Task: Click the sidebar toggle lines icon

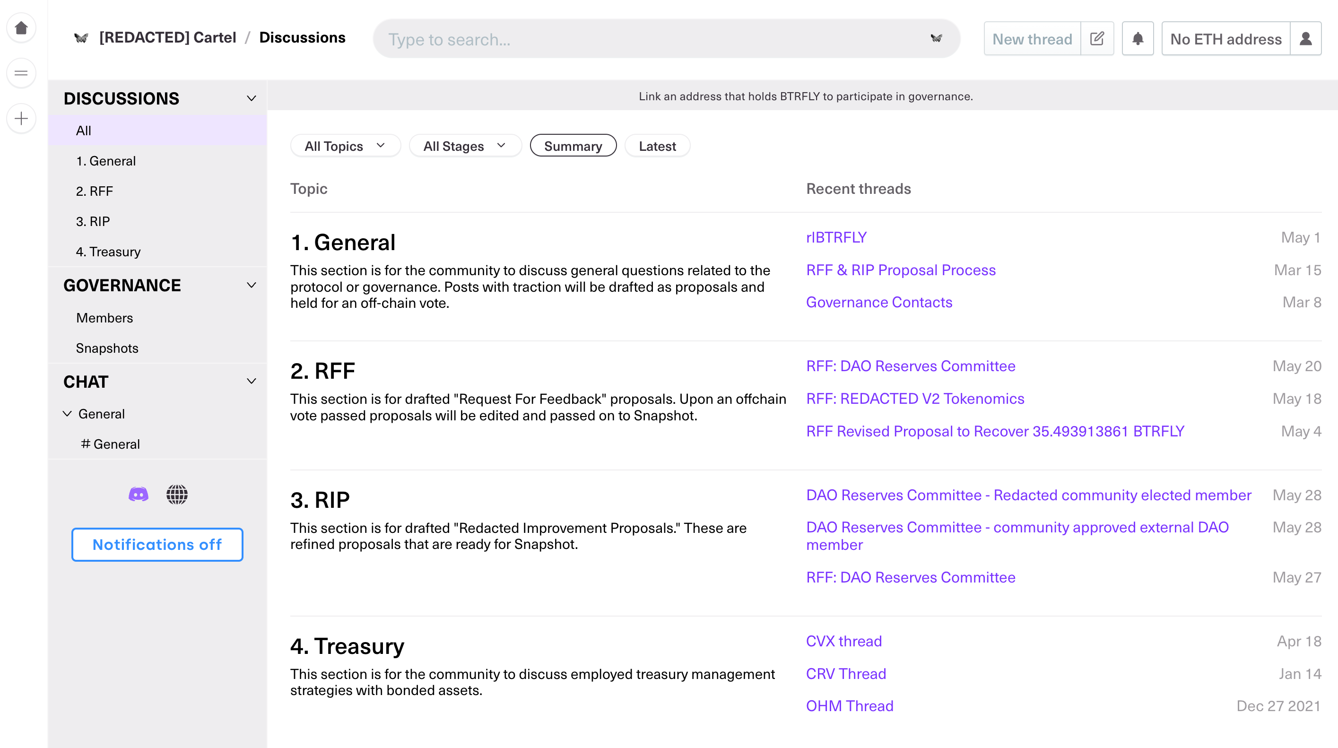Action: 21,73
